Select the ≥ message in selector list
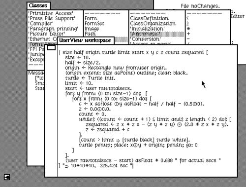 tap(188, 23)
